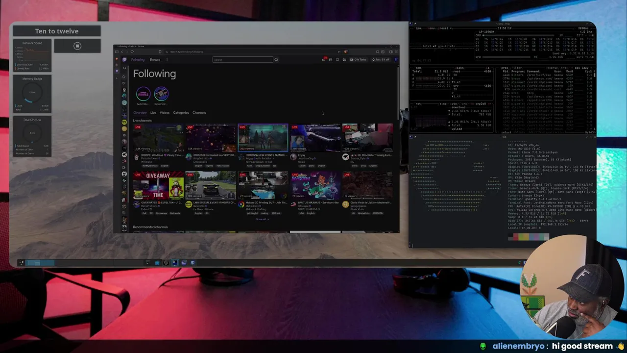Click the Twitch logo home icon
Viewport: 627px width, 353px height.
click(124, 60)
